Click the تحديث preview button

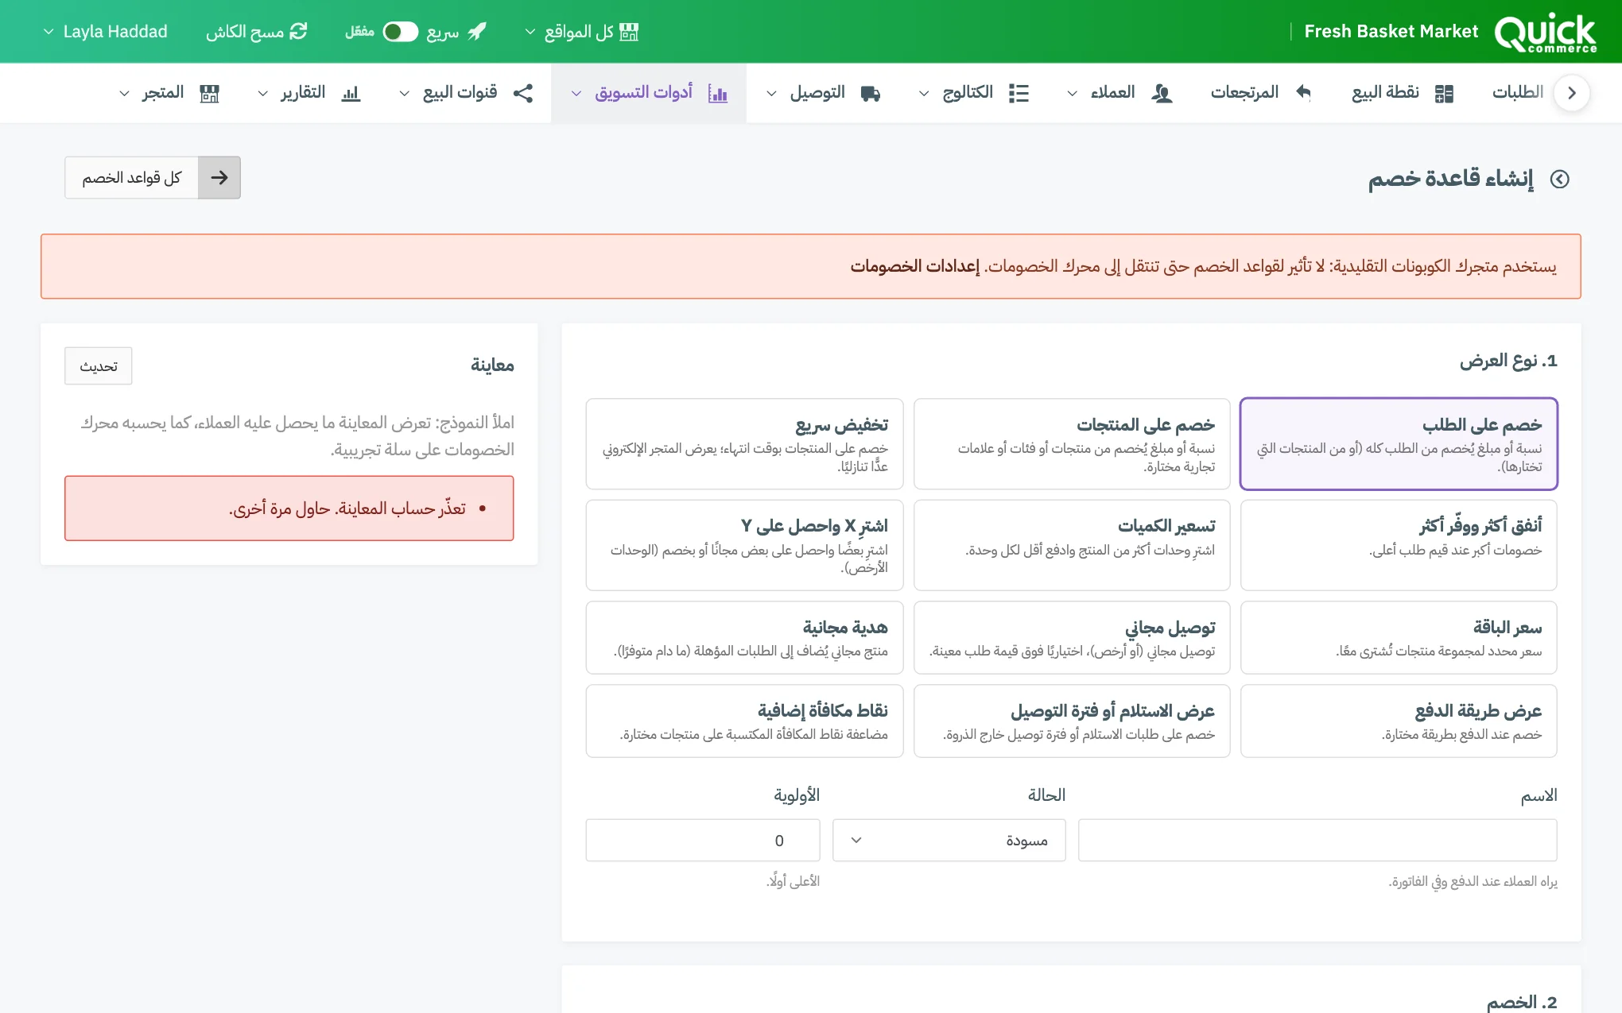coord(99,366)
